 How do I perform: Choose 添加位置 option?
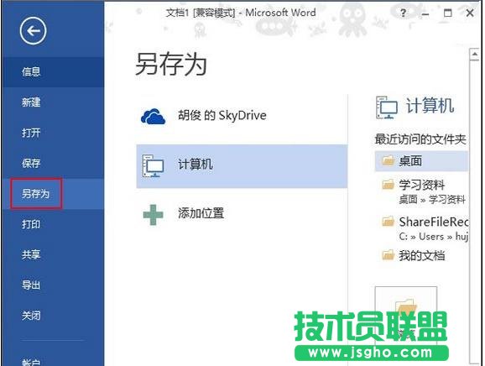(x=242, y=213)
